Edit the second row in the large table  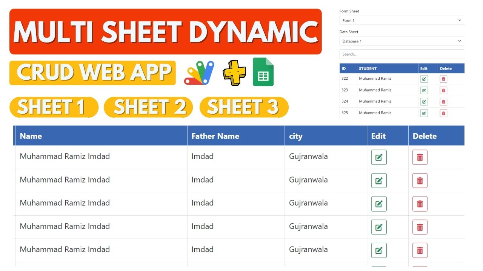click(x=379, y=181)
